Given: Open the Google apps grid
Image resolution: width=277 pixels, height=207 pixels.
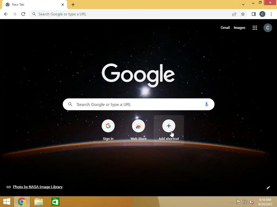Looking at the screenshot, I should pos(255,28).
